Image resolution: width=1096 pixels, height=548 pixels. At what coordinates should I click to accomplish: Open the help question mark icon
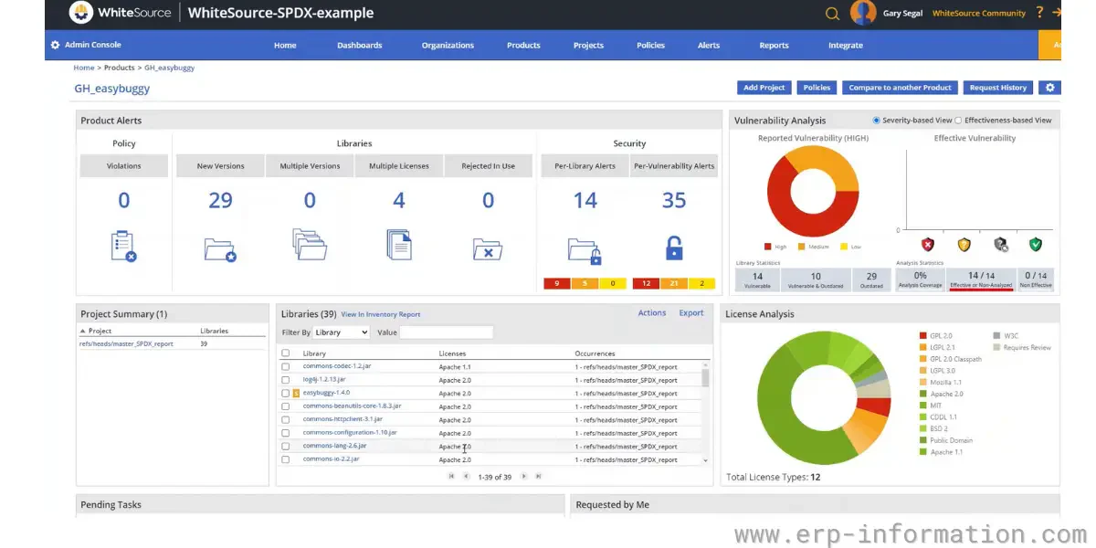tap(1039, 13)
